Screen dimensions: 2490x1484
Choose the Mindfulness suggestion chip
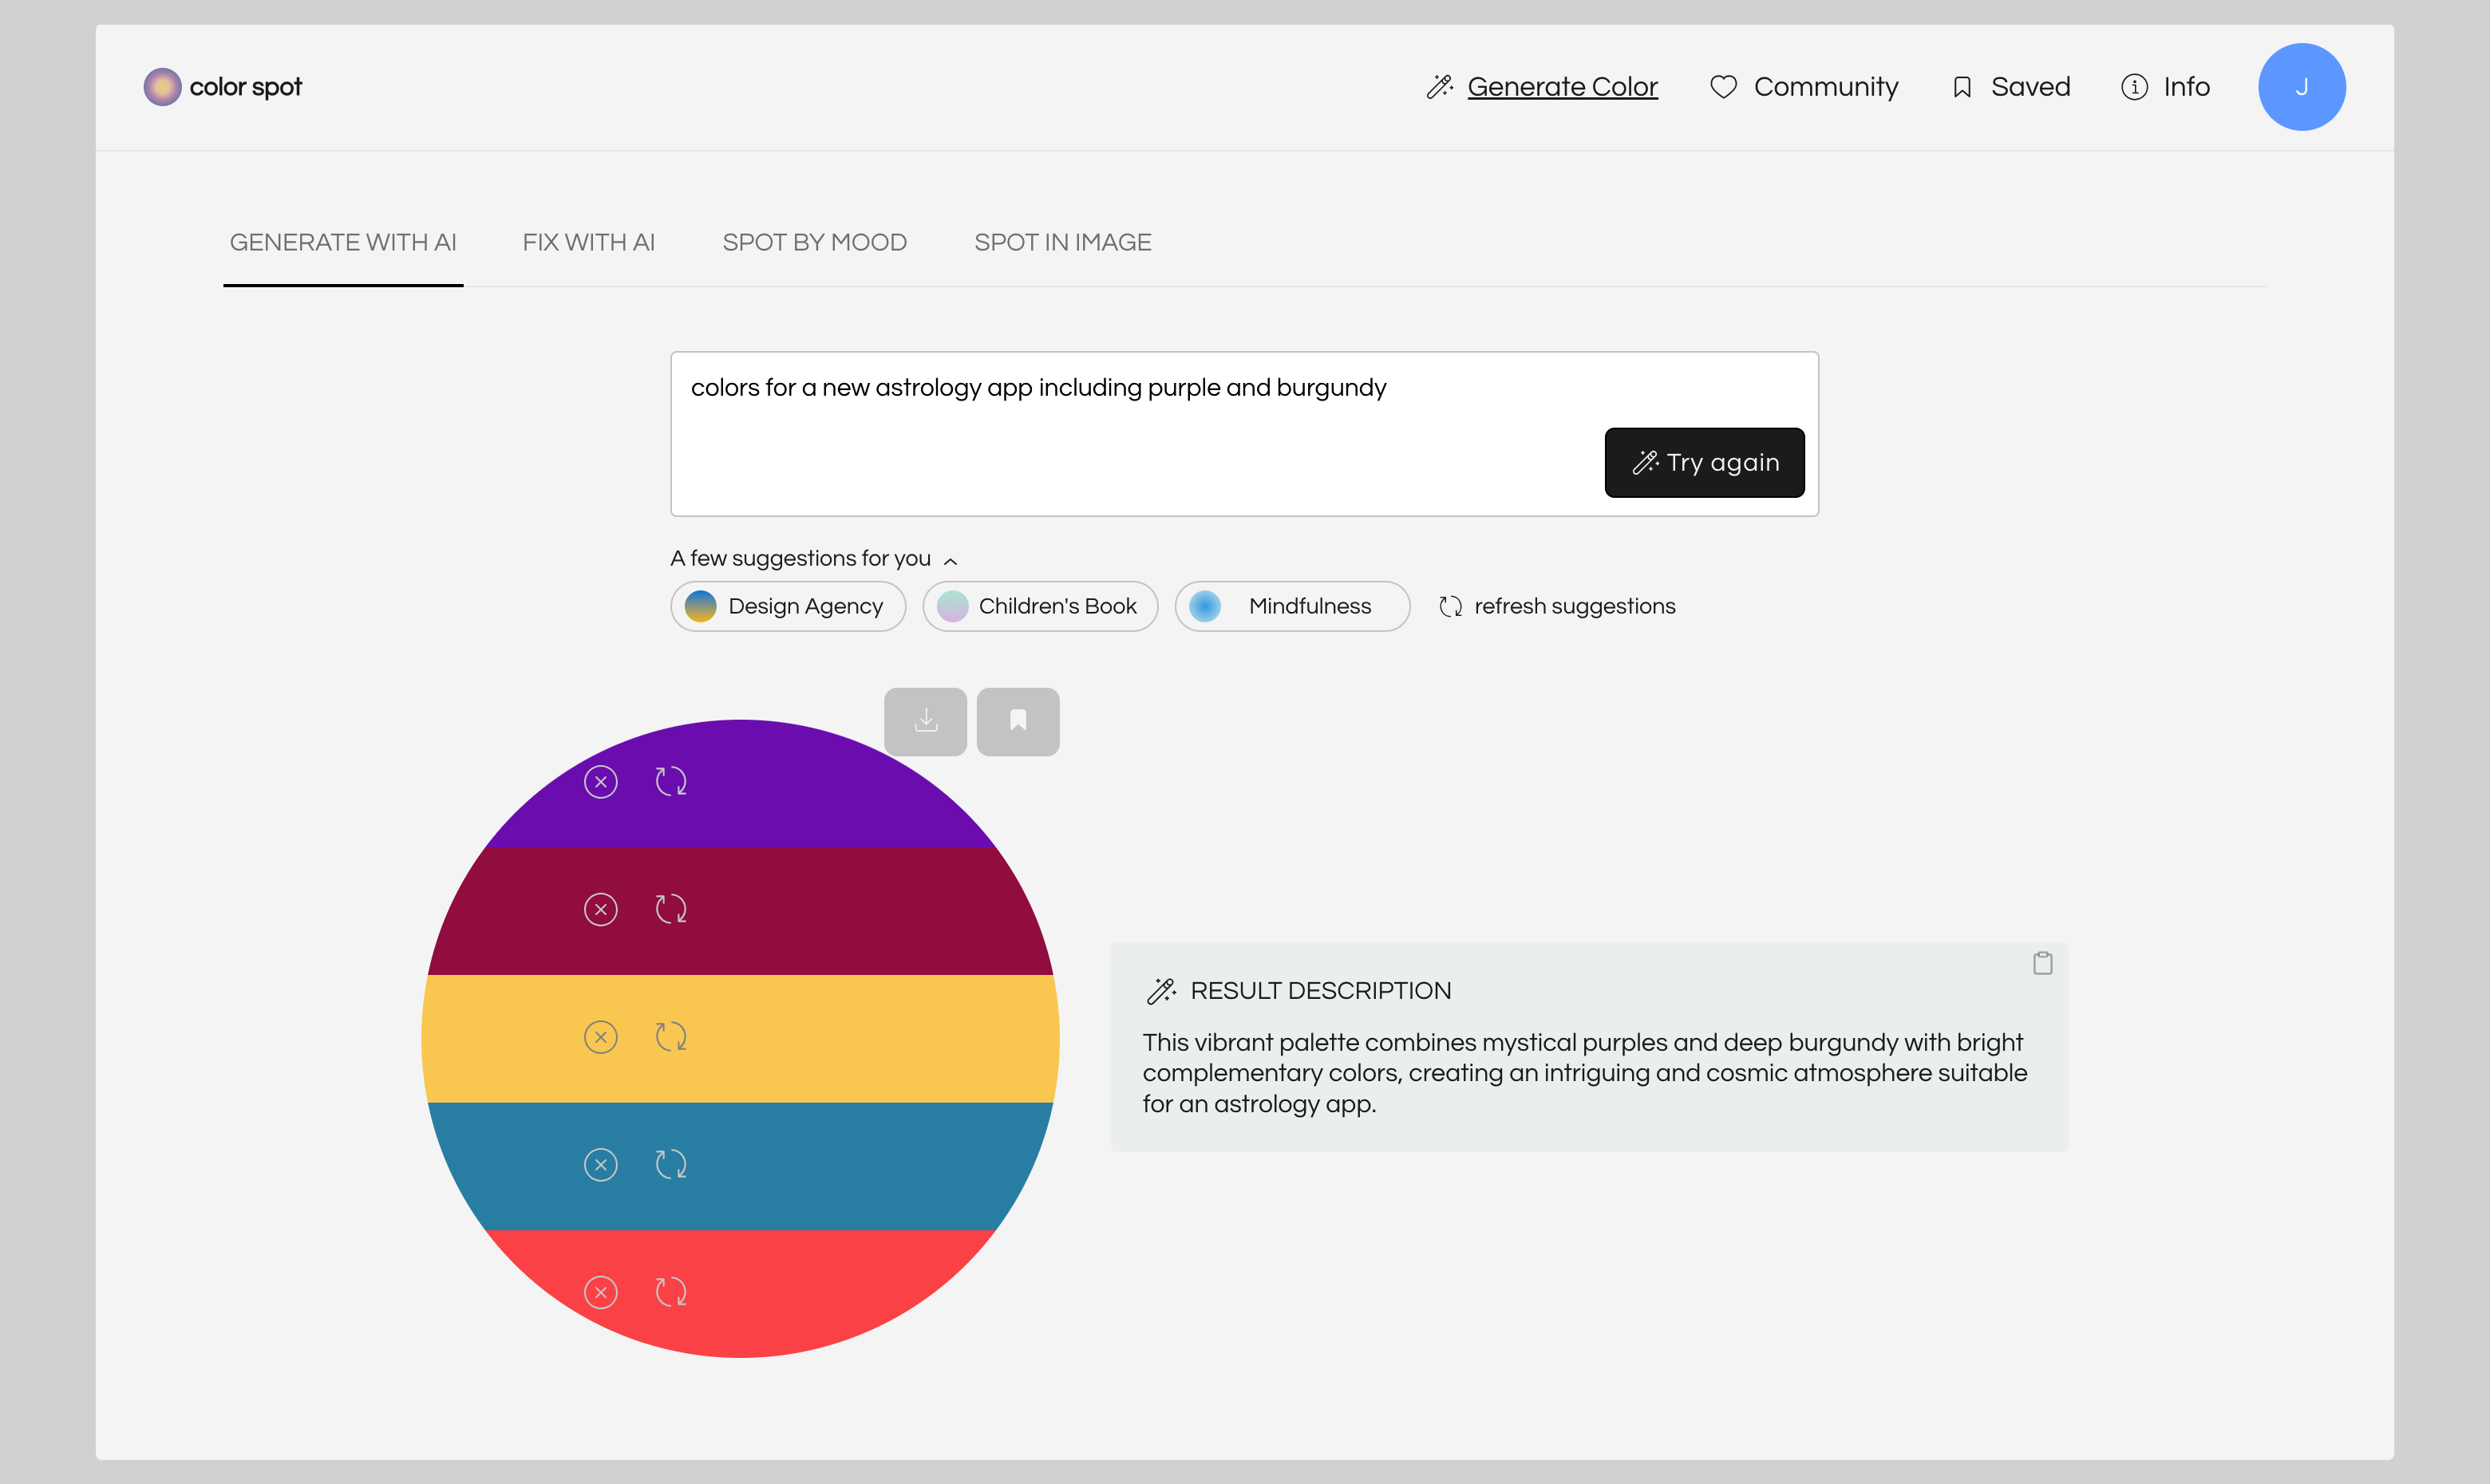pyautogui.click(x=1291, y=606)
